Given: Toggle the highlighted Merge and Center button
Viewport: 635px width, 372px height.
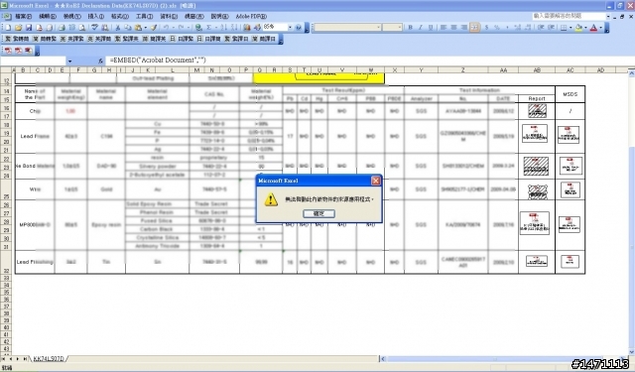Looking at the screenshot, I should (474, 28).
